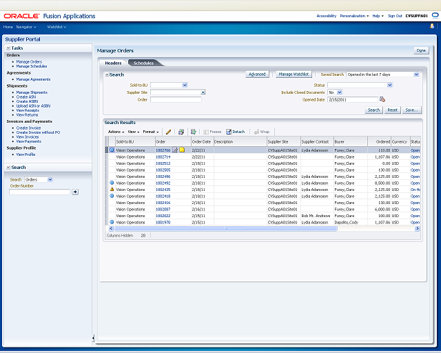
Task: Click the Home link in the navigation bar
Action: pos(8,27)
